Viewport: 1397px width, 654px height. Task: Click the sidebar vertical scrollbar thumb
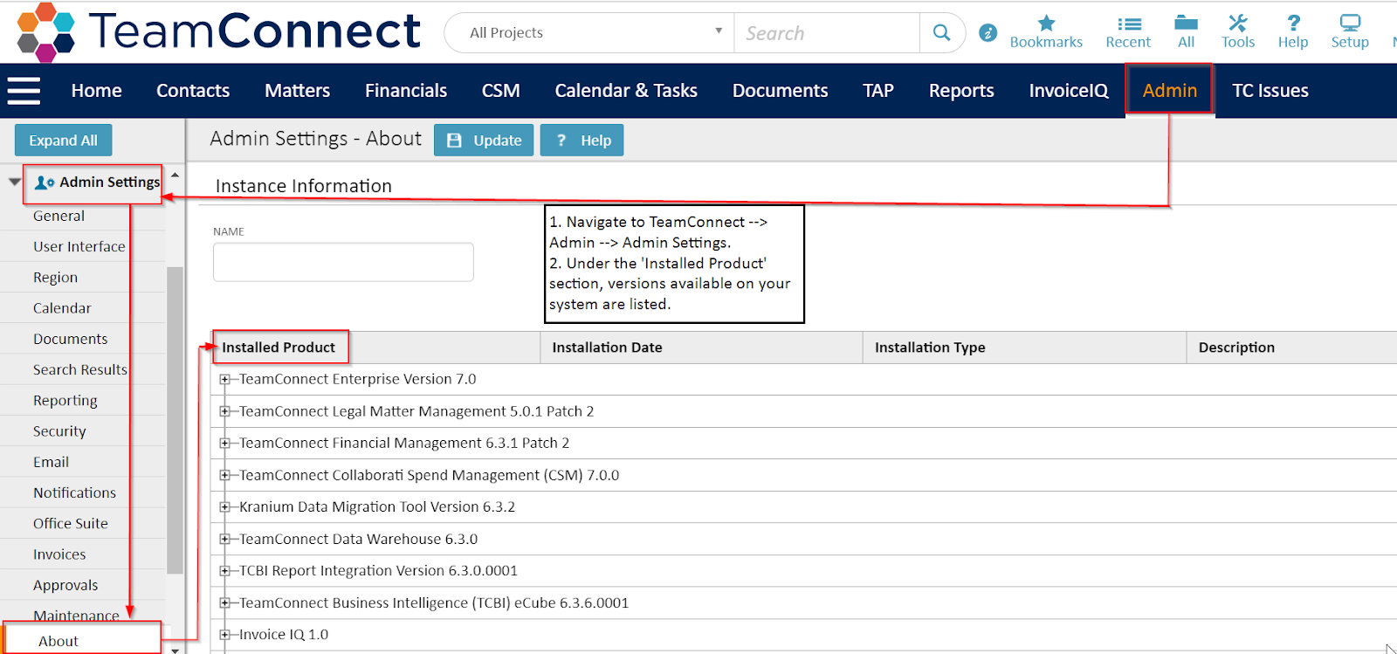[175, 420]
